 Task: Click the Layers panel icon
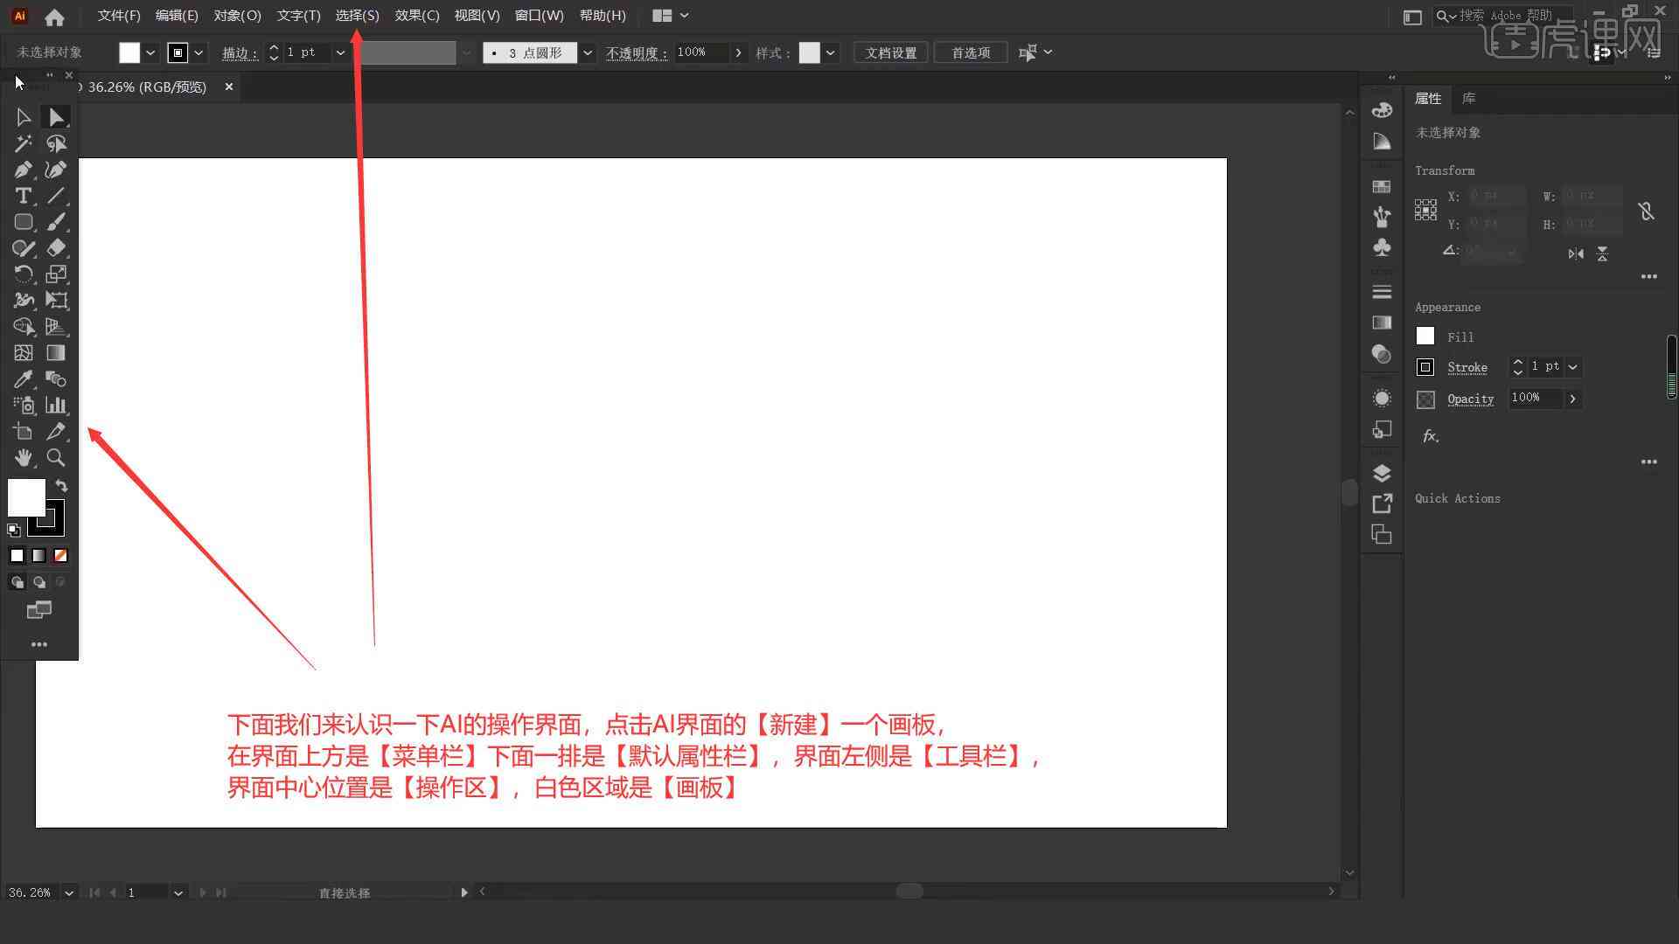pos(1382,473)
